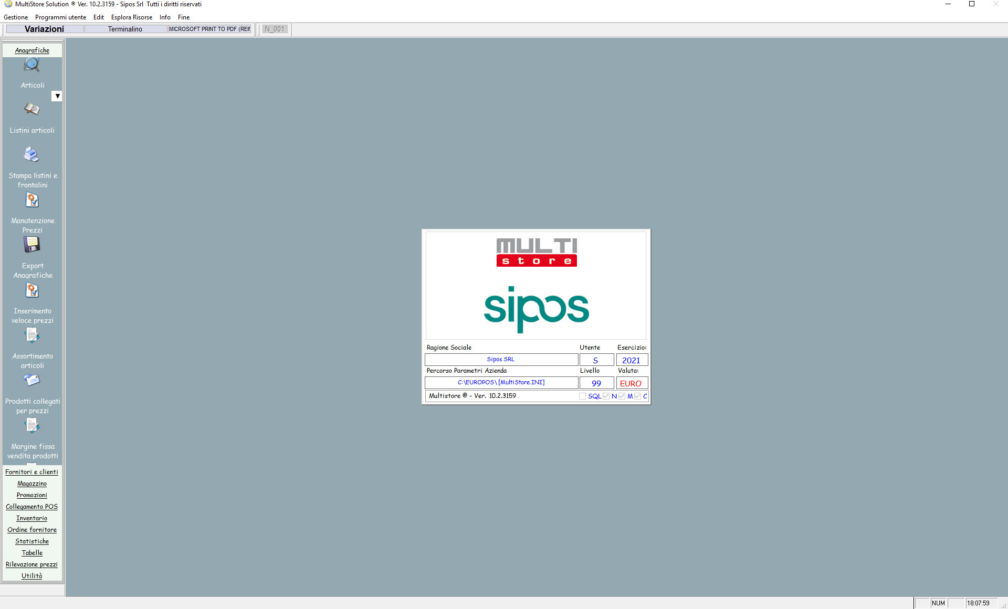Image resolution: width=1008 pixels, height=609 pixels.
Task: Open the Collegamento POS section
Action: (x=32, y=507)
